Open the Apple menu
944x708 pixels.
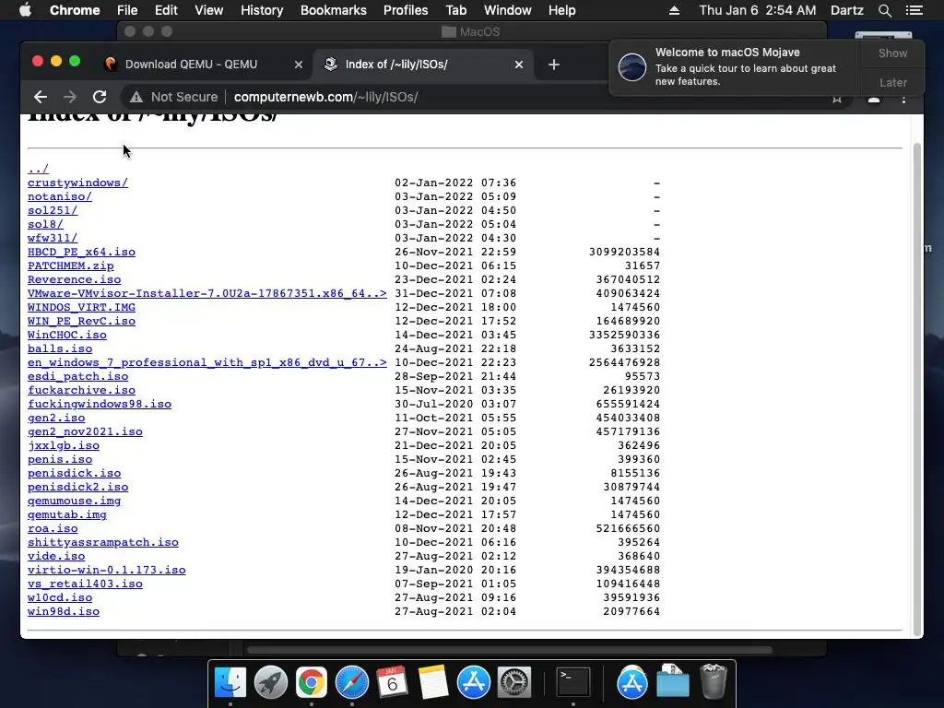click(x=25, y=10)
